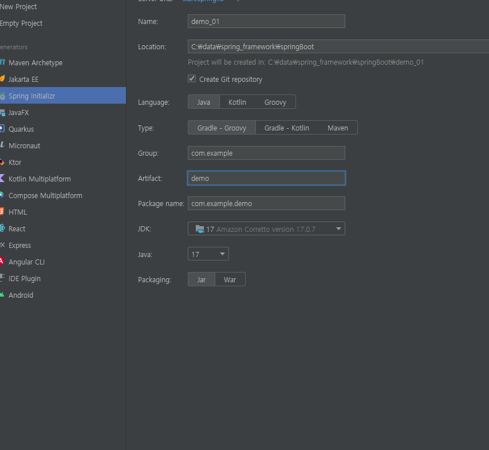Select Maven Archetype generator icon
Viewport: 489px width, 450px height.
point(2,62)
